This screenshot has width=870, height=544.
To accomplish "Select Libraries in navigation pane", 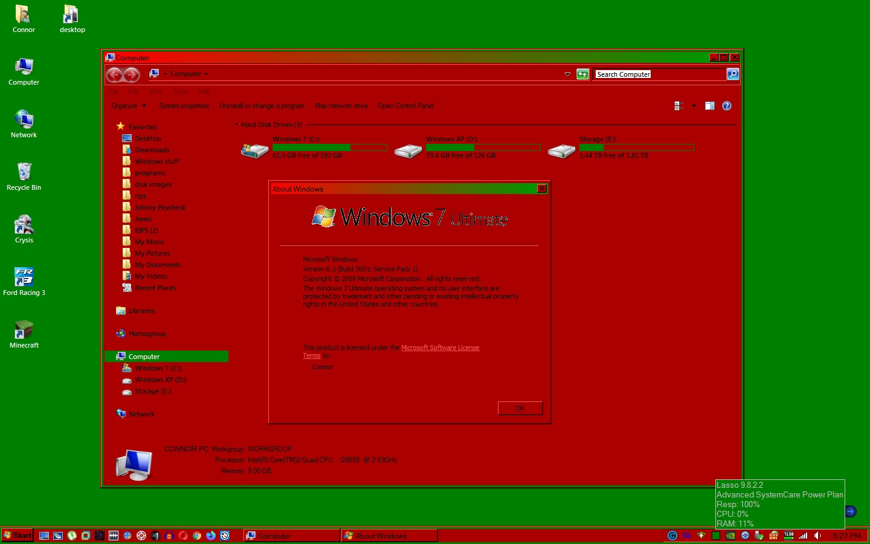I will 141,311.
